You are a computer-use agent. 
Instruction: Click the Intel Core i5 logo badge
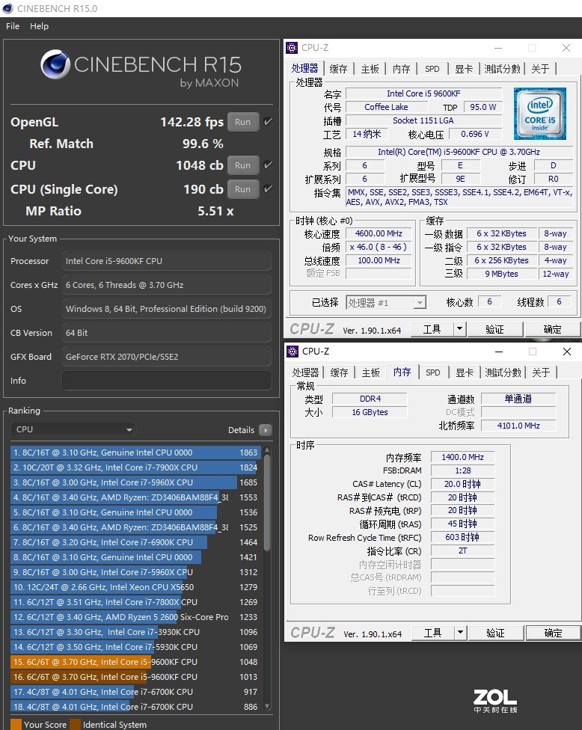(x=539, y=114)
